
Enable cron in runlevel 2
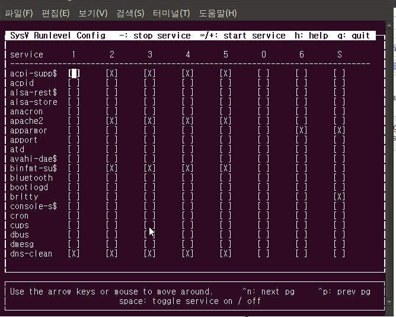tap(111, 216)
